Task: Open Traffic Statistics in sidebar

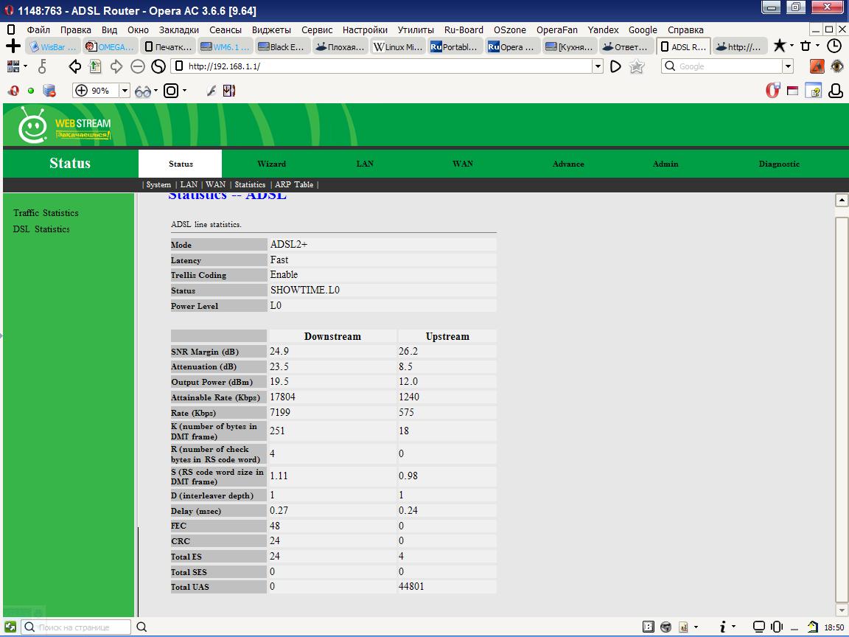Action: tap(46, 213)
